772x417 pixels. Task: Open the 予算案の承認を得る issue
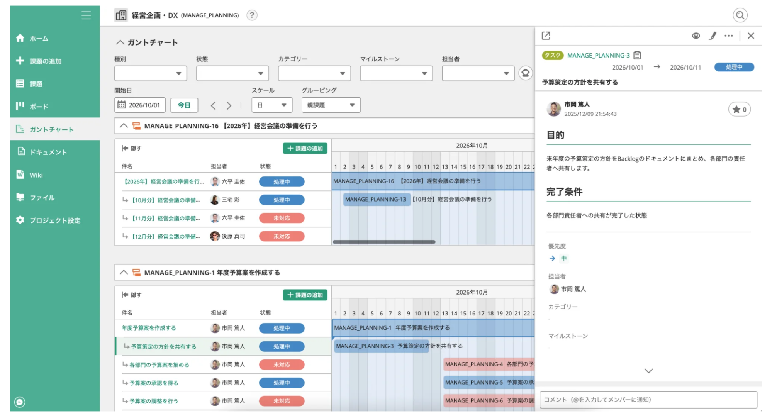coord(154,383)
